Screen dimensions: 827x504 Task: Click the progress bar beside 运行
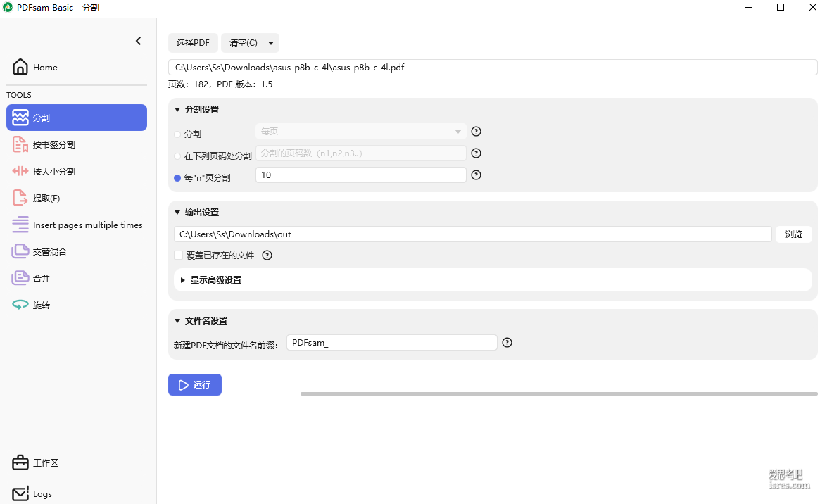(x=559, y=393)
